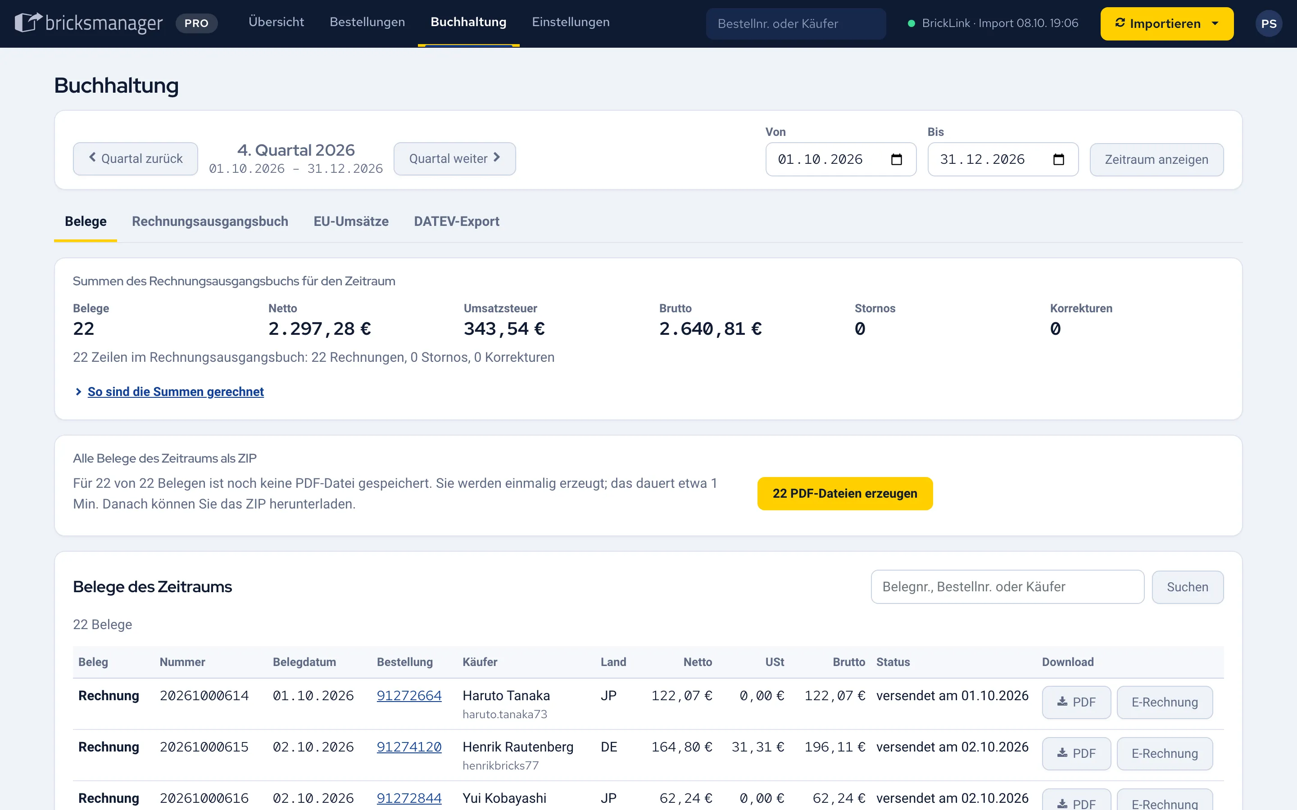Click invoice number 20261000616

pyautogui.click(x=204, y=798)
